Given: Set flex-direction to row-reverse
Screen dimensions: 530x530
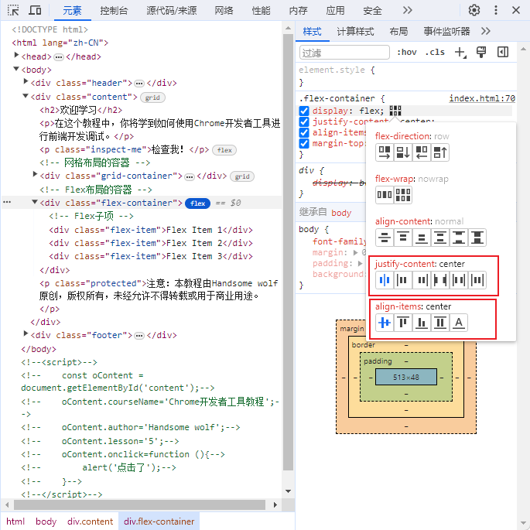Looking at the screenshot, I should coord(421,152).
